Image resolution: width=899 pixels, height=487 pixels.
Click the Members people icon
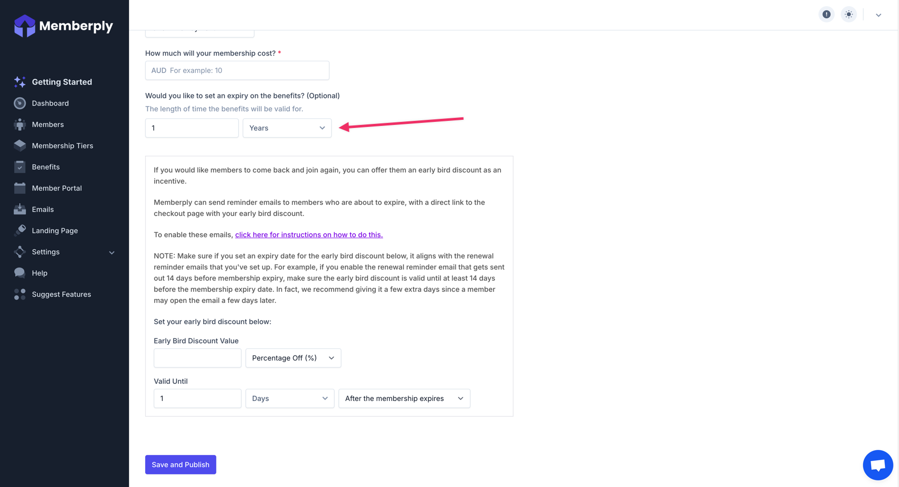tap(20, 124)
